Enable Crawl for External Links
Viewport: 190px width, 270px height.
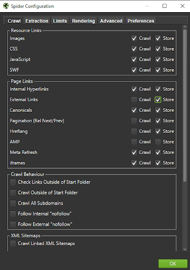click(134, 100)
